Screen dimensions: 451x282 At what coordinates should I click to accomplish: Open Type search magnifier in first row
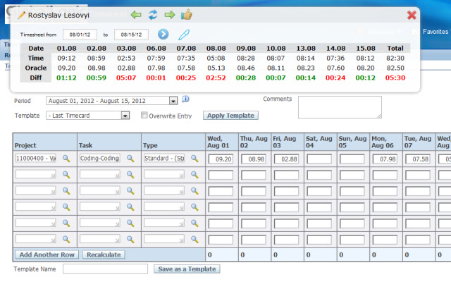coord(194,159)
